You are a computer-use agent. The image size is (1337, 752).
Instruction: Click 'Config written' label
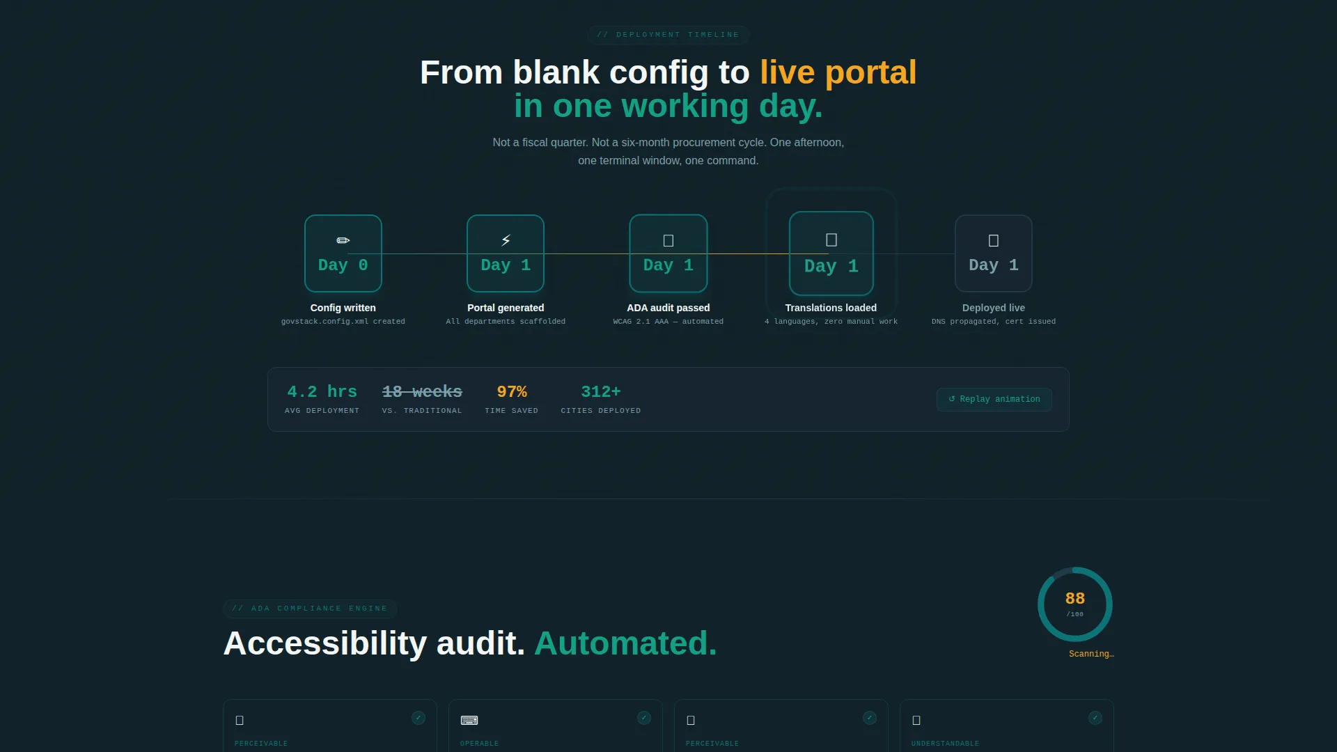[x=343, y=308]
